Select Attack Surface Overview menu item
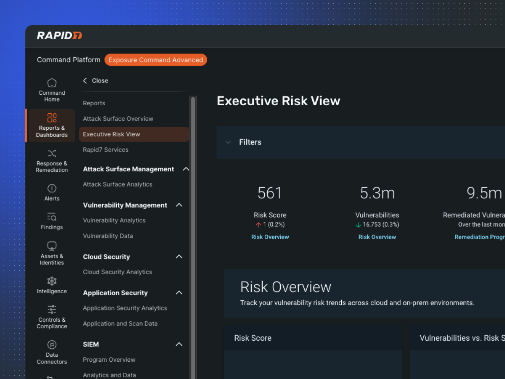This screenshot has height=379, width=505. [118, 119]
